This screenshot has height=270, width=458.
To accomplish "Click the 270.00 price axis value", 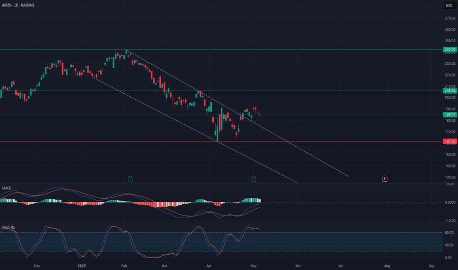I will point(450,18).
